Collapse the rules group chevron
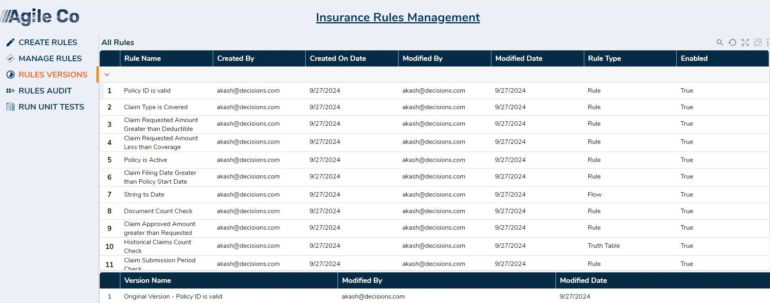Viewport: 770px width, 303px height. tap(107, 75)
